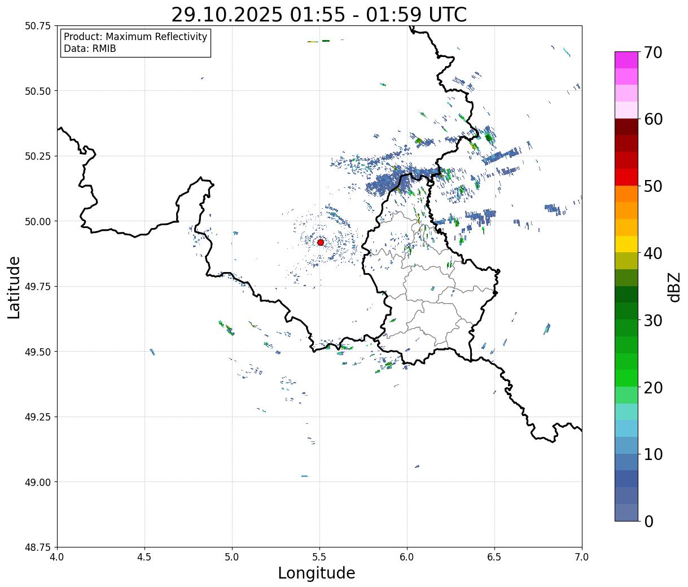Pick the yellow swatch just above 40 dBZ

click(x=626, y=244)
